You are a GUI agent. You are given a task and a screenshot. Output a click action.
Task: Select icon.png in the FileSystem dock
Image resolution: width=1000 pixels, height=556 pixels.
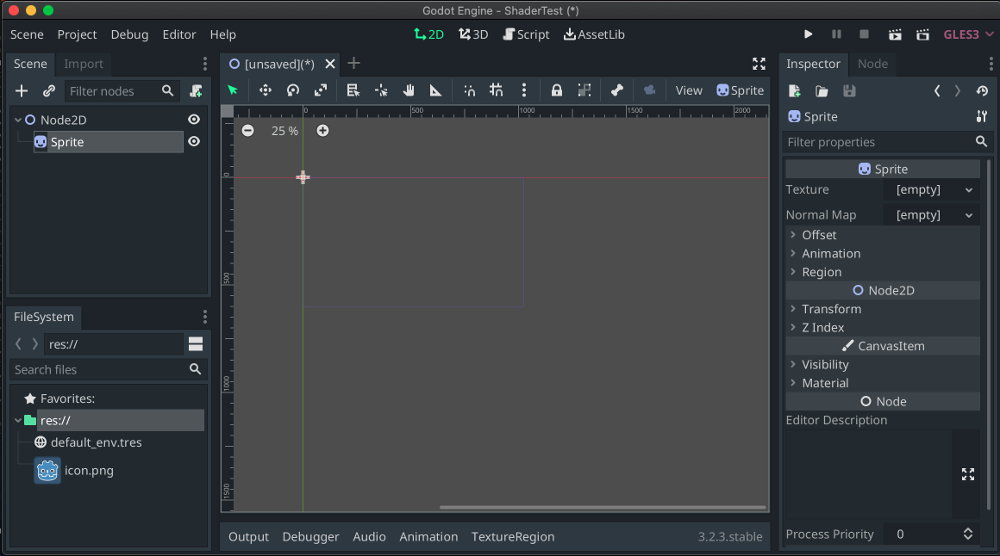[87, 470]
